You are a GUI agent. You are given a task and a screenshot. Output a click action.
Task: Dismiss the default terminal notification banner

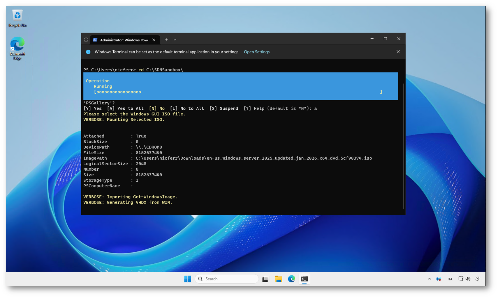tap(398, 52)
